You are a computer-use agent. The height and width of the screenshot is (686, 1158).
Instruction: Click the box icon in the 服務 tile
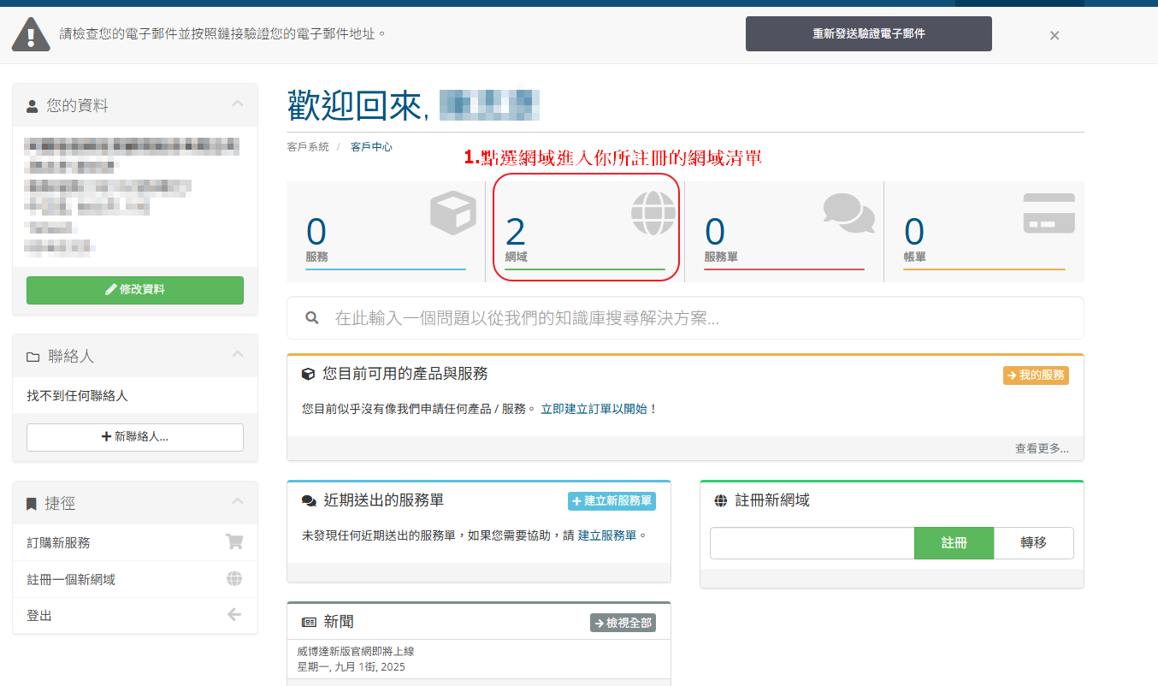tap(452, 213)
